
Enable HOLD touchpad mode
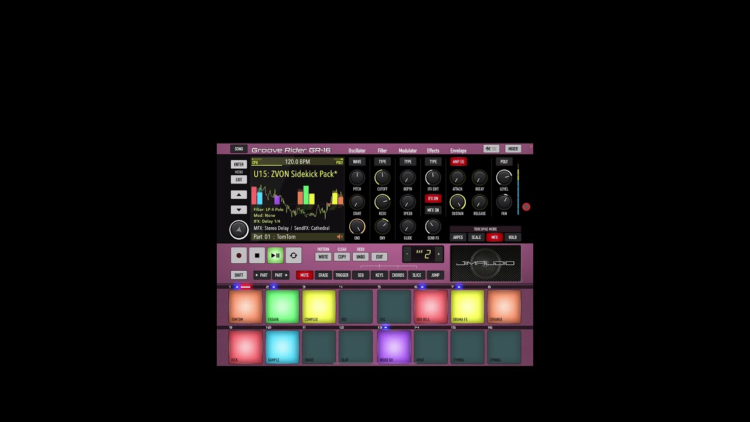coord(513,237)
